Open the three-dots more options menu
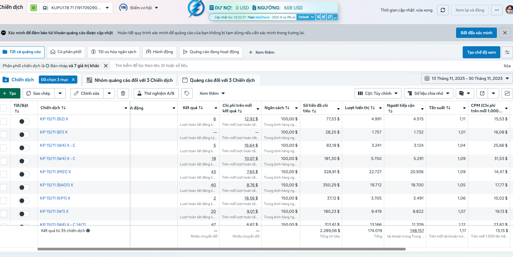Screen dimensions: 513x257 [x=497, y=10]
